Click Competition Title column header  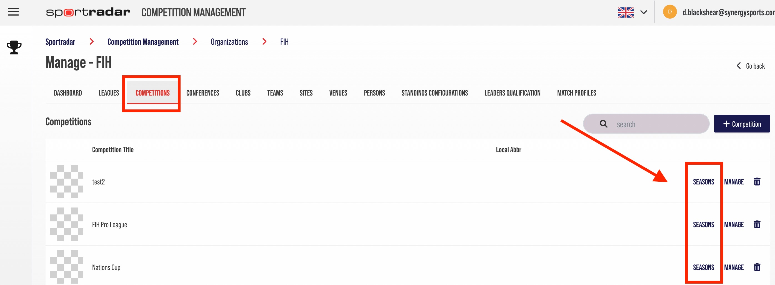tap(113, 149)
